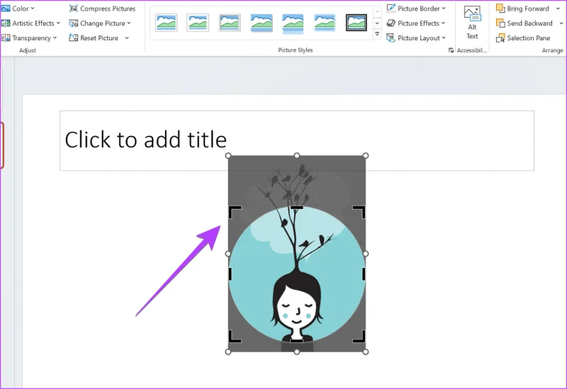Open the Selection Pane
The width and height of the screenshot is (567, 389).
pos(523,38)
